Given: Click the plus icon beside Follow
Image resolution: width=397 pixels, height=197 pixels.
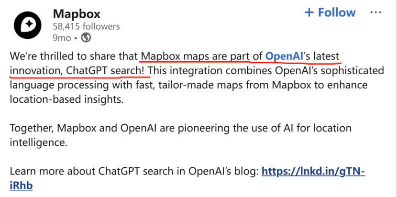Looking at the screenshot, I should (309, 12).
